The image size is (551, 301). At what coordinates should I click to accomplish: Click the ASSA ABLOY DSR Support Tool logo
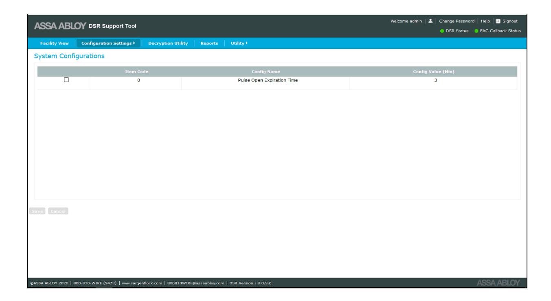pos(86,26)
